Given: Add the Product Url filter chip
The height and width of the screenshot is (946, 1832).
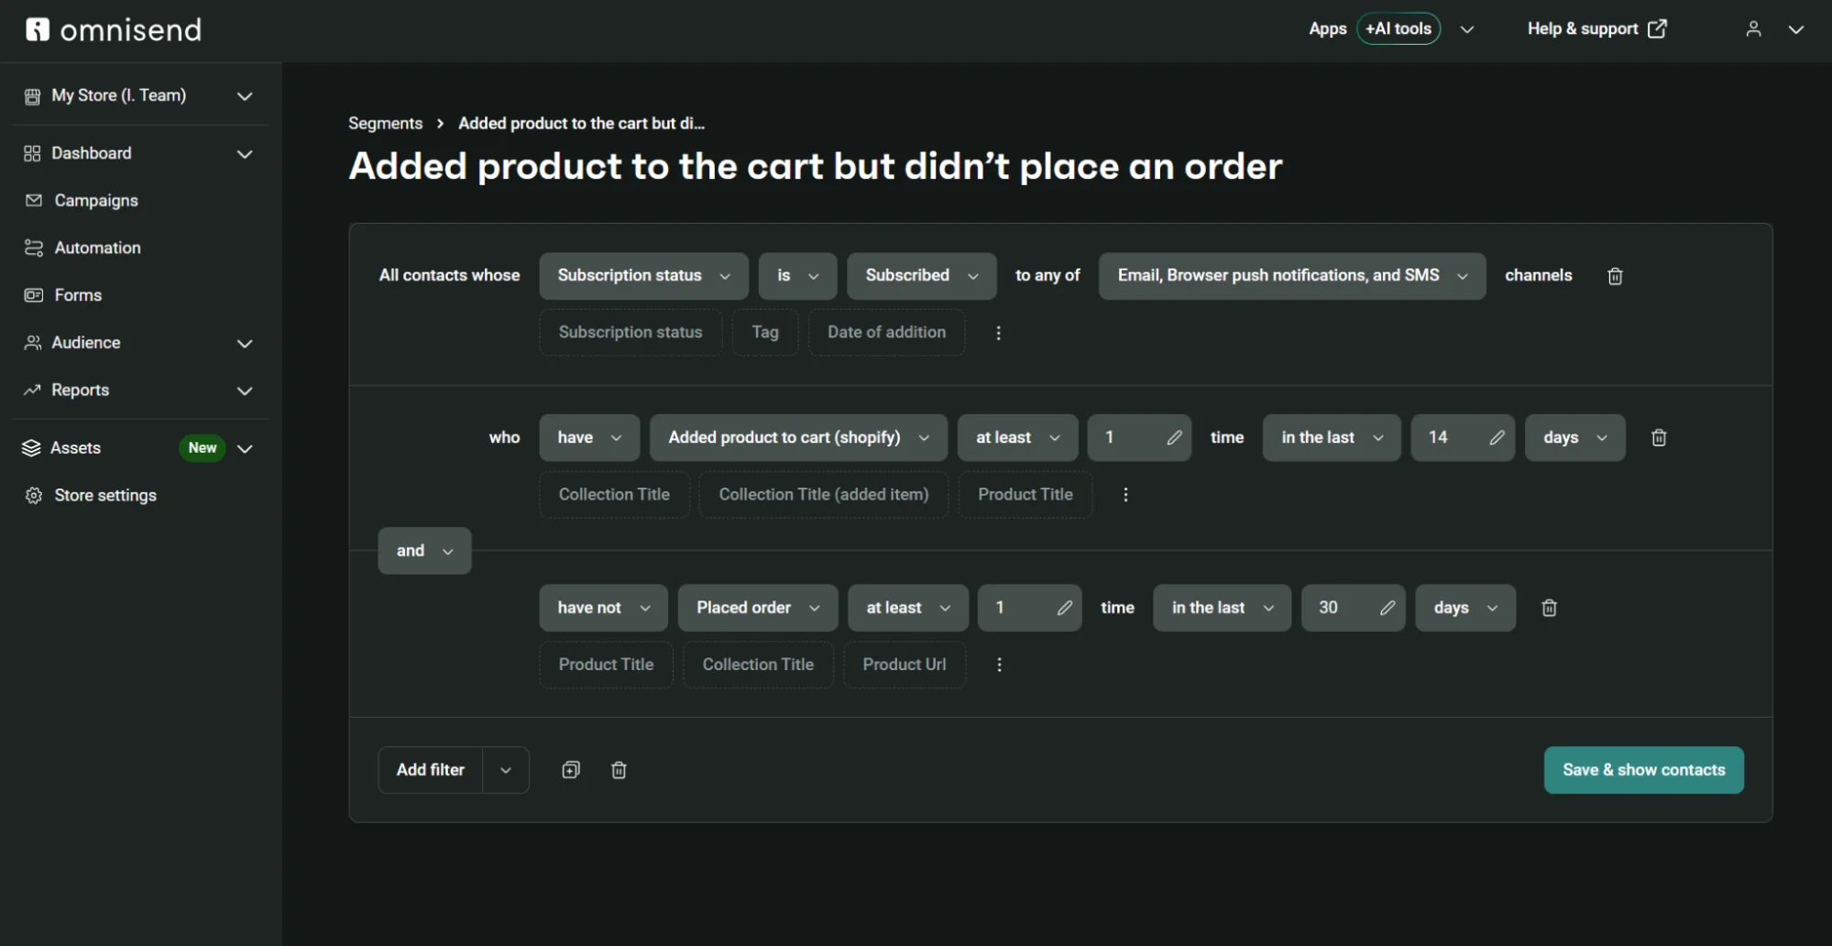Looking at the screenshot, I should click(x=905, y=665).
